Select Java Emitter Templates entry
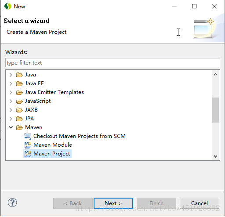 (54, 92)
